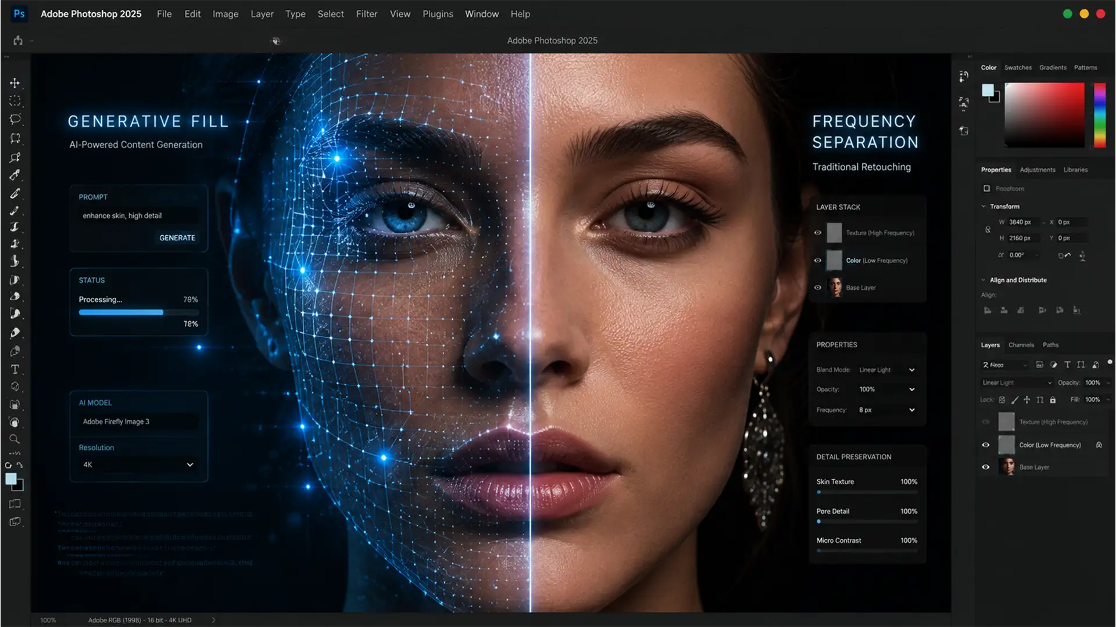Screen dimensions: 1116x627
Task: Click lock position cross-arrows icon
Action: pos(1027,399)
